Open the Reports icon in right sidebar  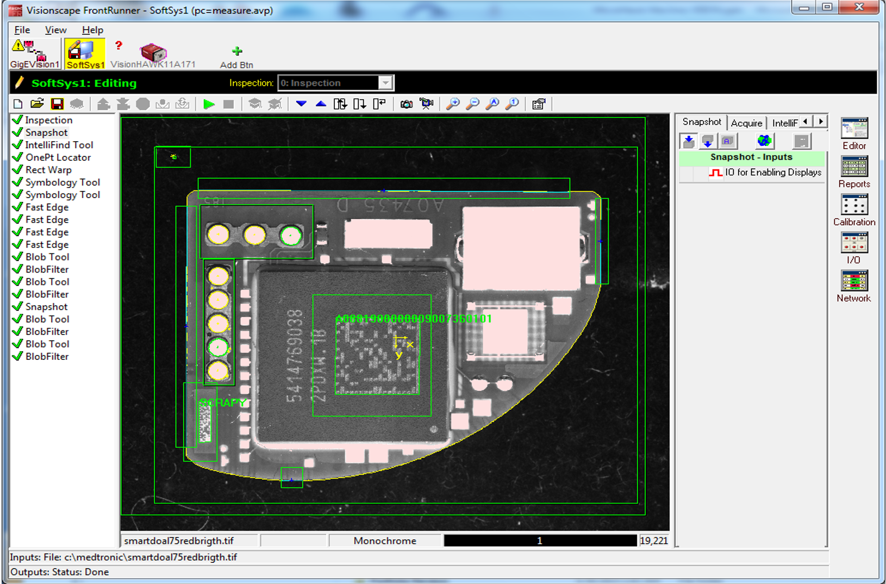pos(854,172)
